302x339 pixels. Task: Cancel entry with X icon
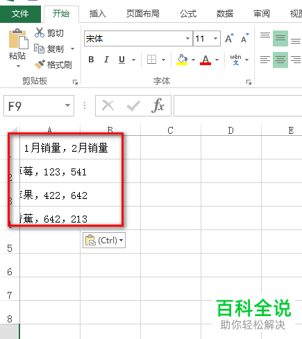pos(108,106)
